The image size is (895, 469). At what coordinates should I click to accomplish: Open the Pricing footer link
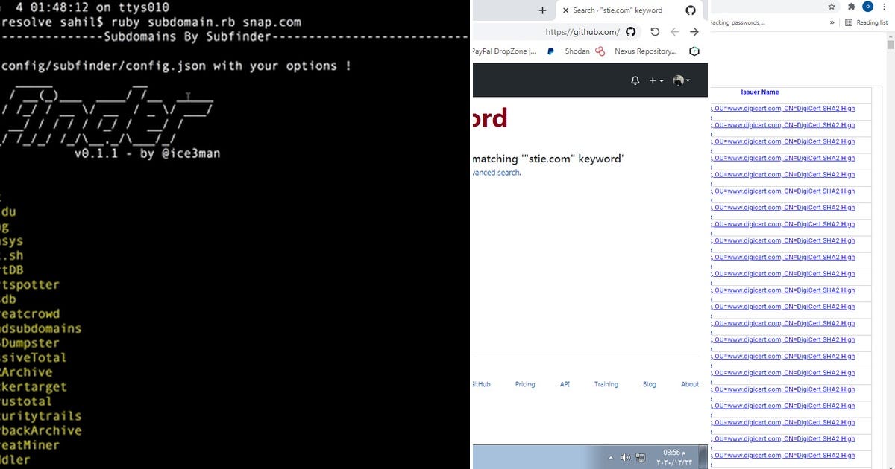(x=525, y=384)
